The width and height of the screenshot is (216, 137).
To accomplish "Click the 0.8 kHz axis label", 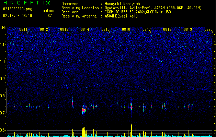I will pos(3,96).
